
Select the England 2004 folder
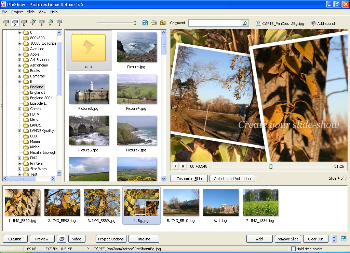41,98
